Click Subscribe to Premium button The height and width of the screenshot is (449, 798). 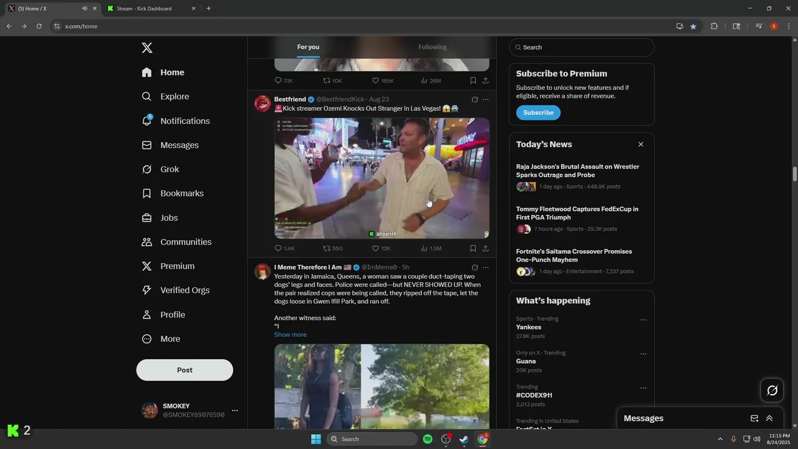[x=538, y=113]
